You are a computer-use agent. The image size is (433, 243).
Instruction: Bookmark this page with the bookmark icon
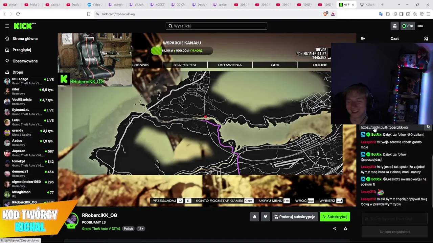(x=89, y=14)
